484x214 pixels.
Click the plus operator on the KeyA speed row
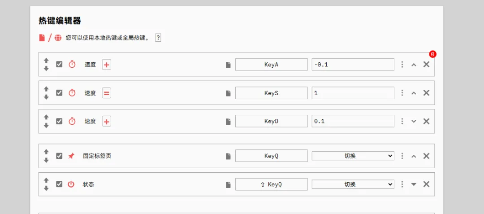(x=106, y=65)
